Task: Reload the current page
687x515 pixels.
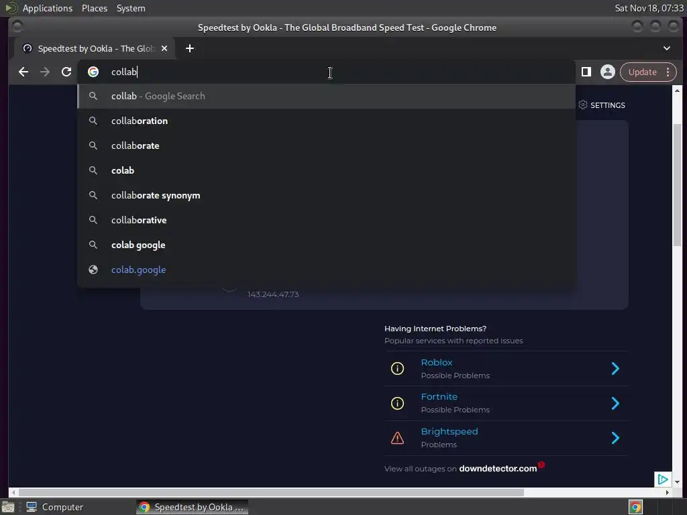Action: 66,72
